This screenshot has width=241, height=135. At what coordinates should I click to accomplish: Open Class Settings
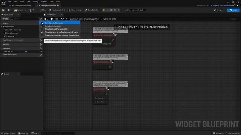pyautogui.click(x=75, y=10)
